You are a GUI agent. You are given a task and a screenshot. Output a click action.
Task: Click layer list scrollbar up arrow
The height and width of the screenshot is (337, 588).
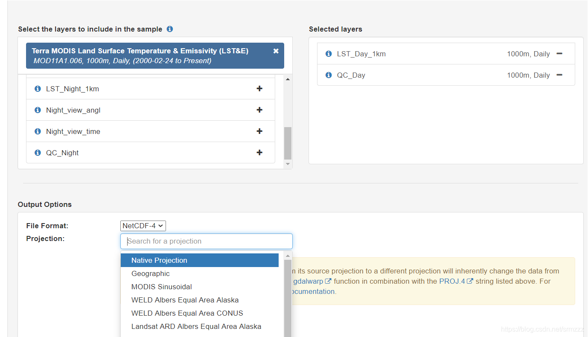point(288,79)
